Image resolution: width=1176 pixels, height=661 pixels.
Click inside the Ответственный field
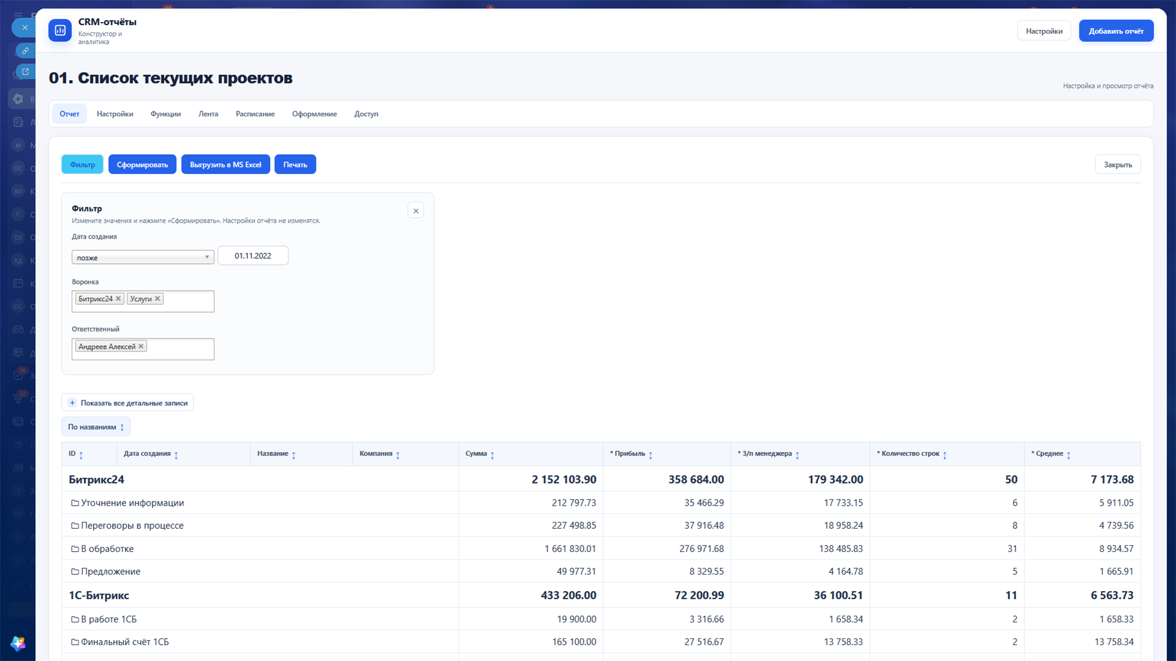[x=143, y=349]
